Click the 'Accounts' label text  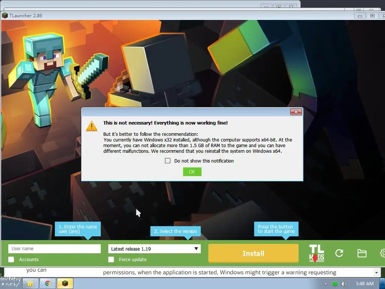[x=29, y=260]
